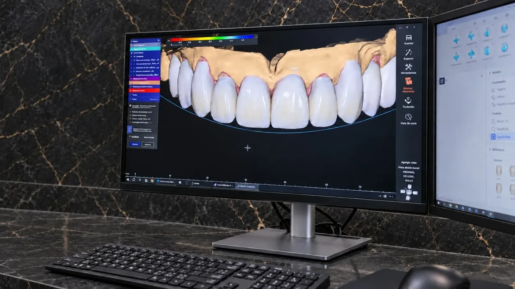Open the Chrome icon in the taskbar

click(x=152, y=181)
